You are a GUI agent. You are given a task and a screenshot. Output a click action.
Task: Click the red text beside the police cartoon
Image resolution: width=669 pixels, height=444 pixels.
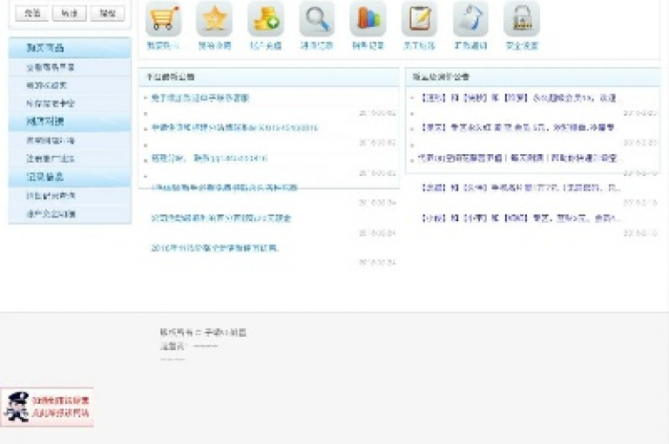point(61,407)
